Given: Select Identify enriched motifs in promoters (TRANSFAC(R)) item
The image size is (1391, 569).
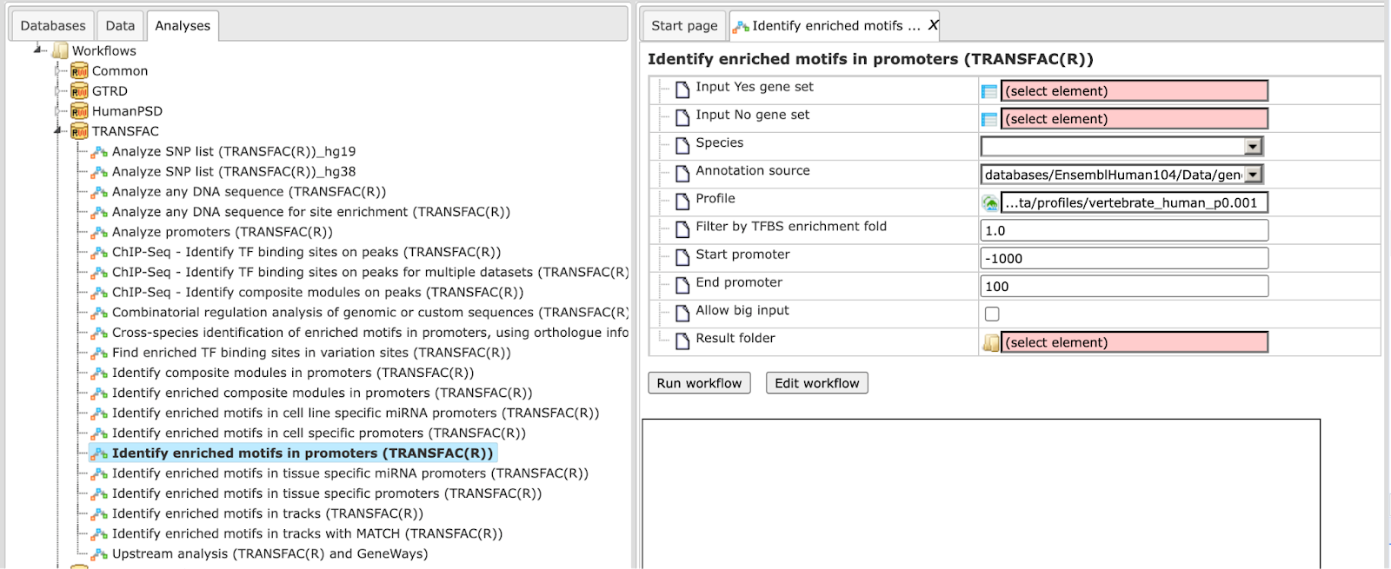Looking at the screenshot, I should click(x=303, y=453).
